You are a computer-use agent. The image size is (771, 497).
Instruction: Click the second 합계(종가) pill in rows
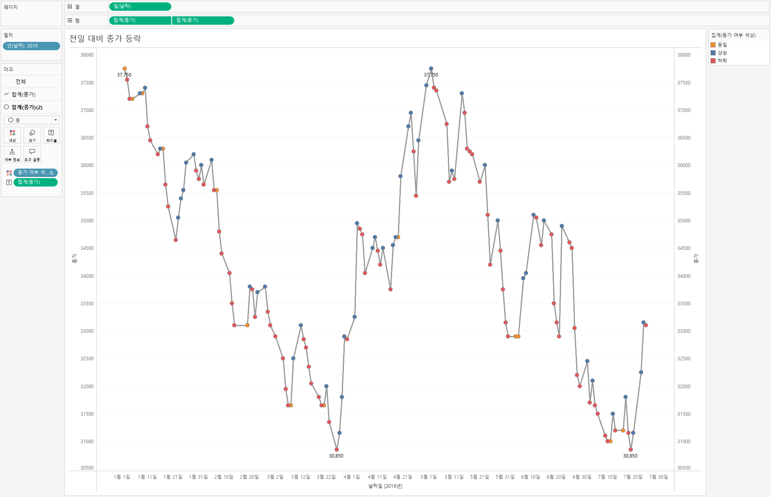click(x=203, y=20)
